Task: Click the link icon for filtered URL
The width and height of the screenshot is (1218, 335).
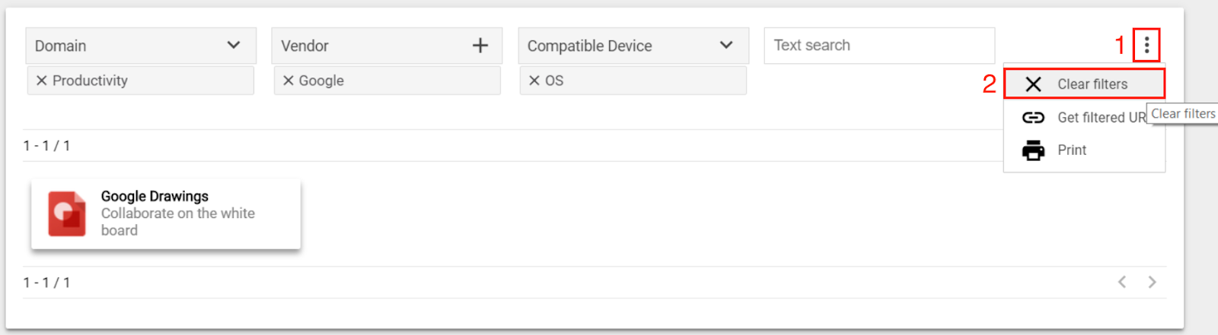Action: tap(1033, 117)
